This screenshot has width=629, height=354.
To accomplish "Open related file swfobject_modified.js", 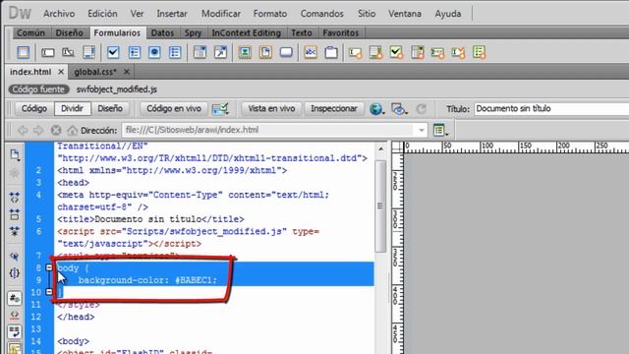I will point(117,89).
